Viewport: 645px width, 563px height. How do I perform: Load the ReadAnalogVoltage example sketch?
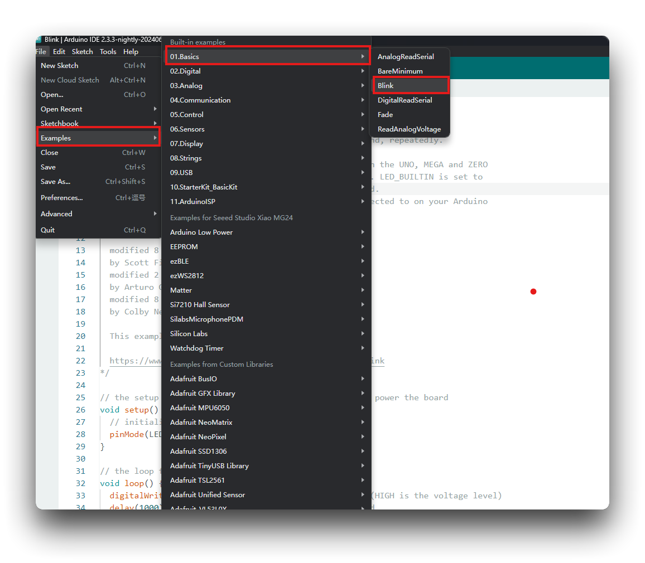coord(410,129)
